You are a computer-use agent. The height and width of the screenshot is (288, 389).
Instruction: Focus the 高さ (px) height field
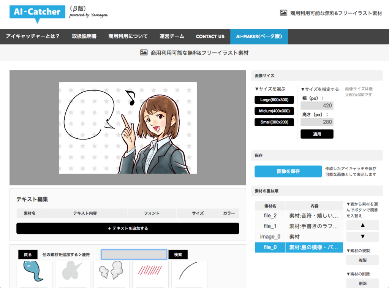click(x=317, y=122)
